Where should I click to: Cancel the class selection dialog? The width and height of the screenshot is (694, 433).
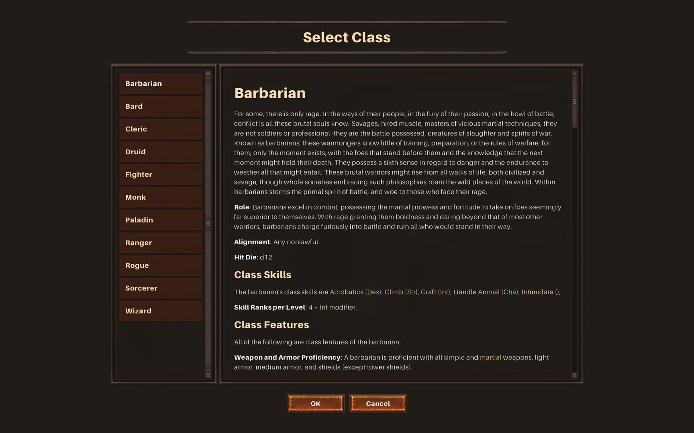point(378,403)
